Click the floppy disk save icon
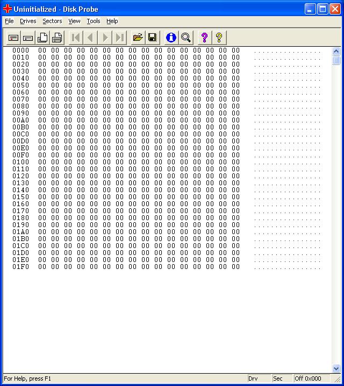 click(153, 38)
